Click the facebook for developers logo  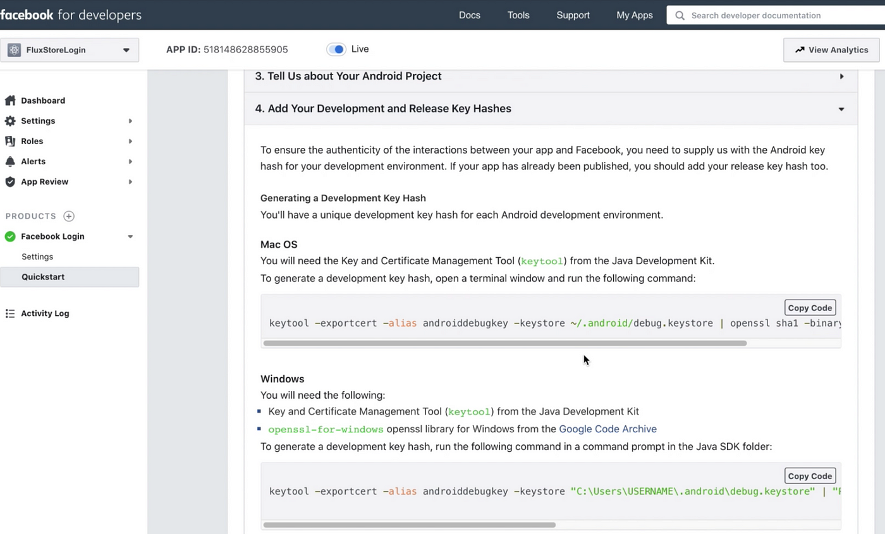click(x=71, y=15)
